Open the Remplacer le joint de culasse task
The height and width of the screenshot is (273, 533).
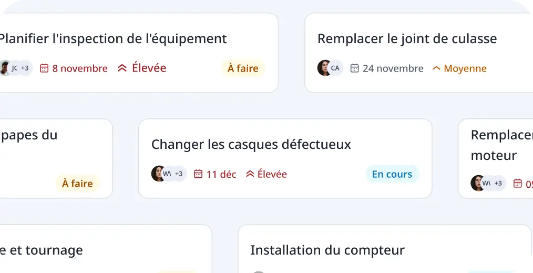pyautogui.click(x=407, y=39)
